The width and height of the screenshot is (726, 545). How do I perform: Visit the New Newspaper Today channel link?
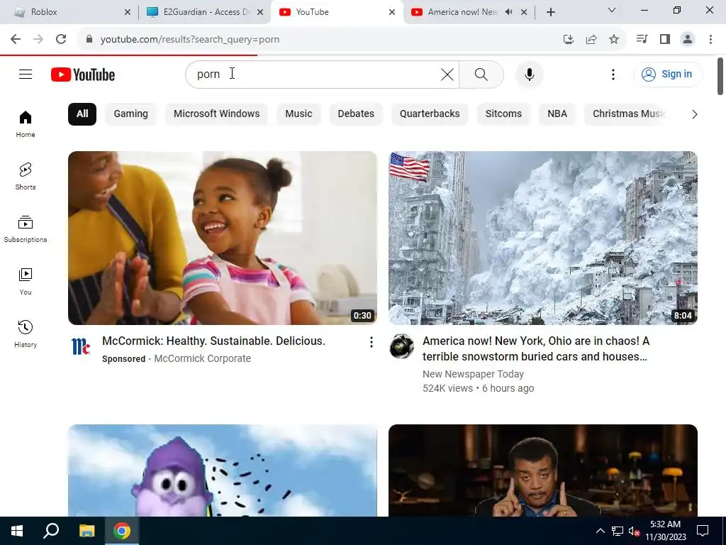tap(473, 374)
